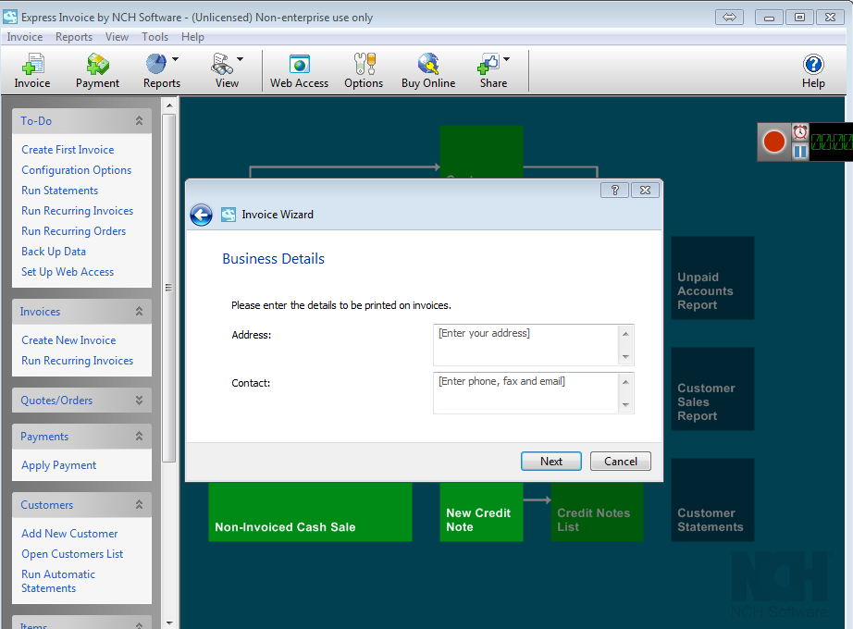The image size is (853, 629).
Task: Open the View menu in the menu bar
Action: (x=117, y=37)
